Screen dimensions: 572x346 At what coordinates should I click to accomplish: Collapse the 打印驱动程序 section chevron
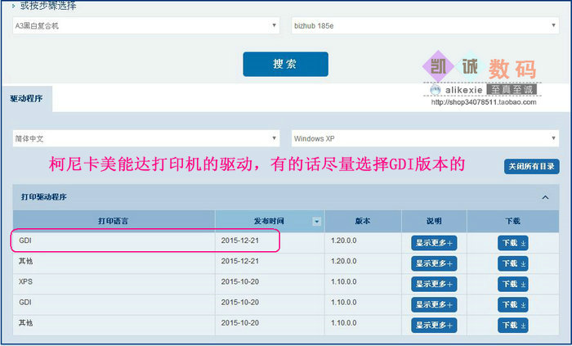point(545,197)
